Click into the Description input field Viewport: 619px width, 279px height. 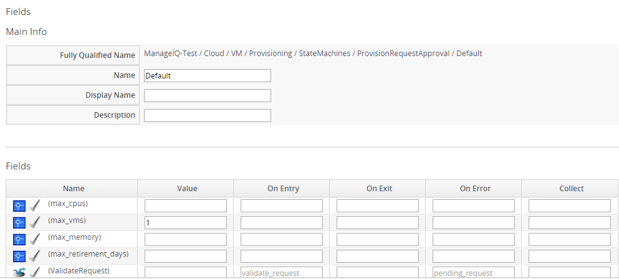207,115
